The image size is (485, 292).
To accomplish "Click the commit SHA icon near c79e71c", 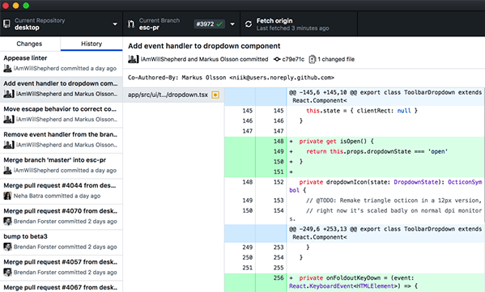I will [x=277, y=59].
